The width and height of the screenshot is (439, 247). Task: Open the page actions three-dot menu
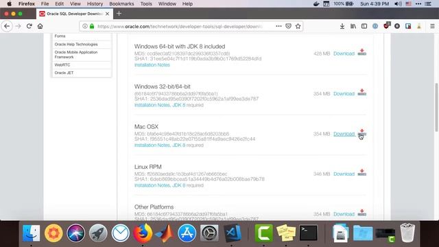tap(278, 26)
